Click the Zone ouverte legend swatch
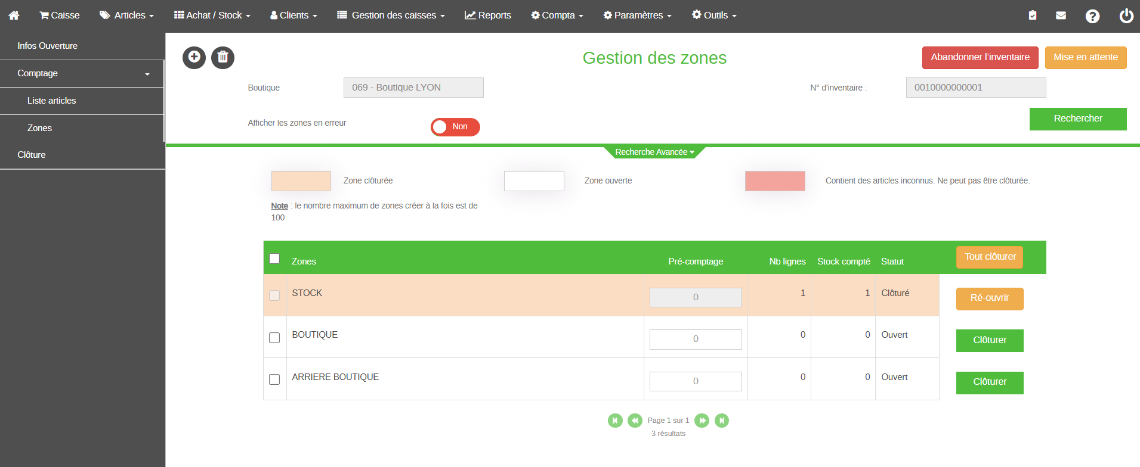The image size is (1140, 467). point(534,181)
